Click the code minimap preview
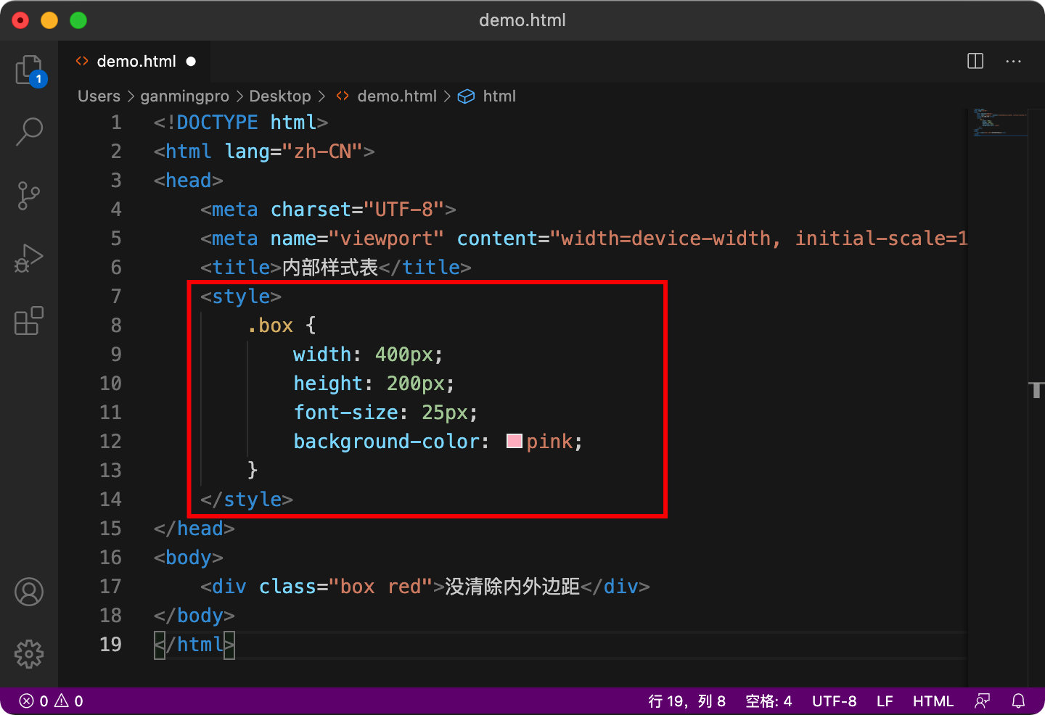 [x=1000, y=123]
